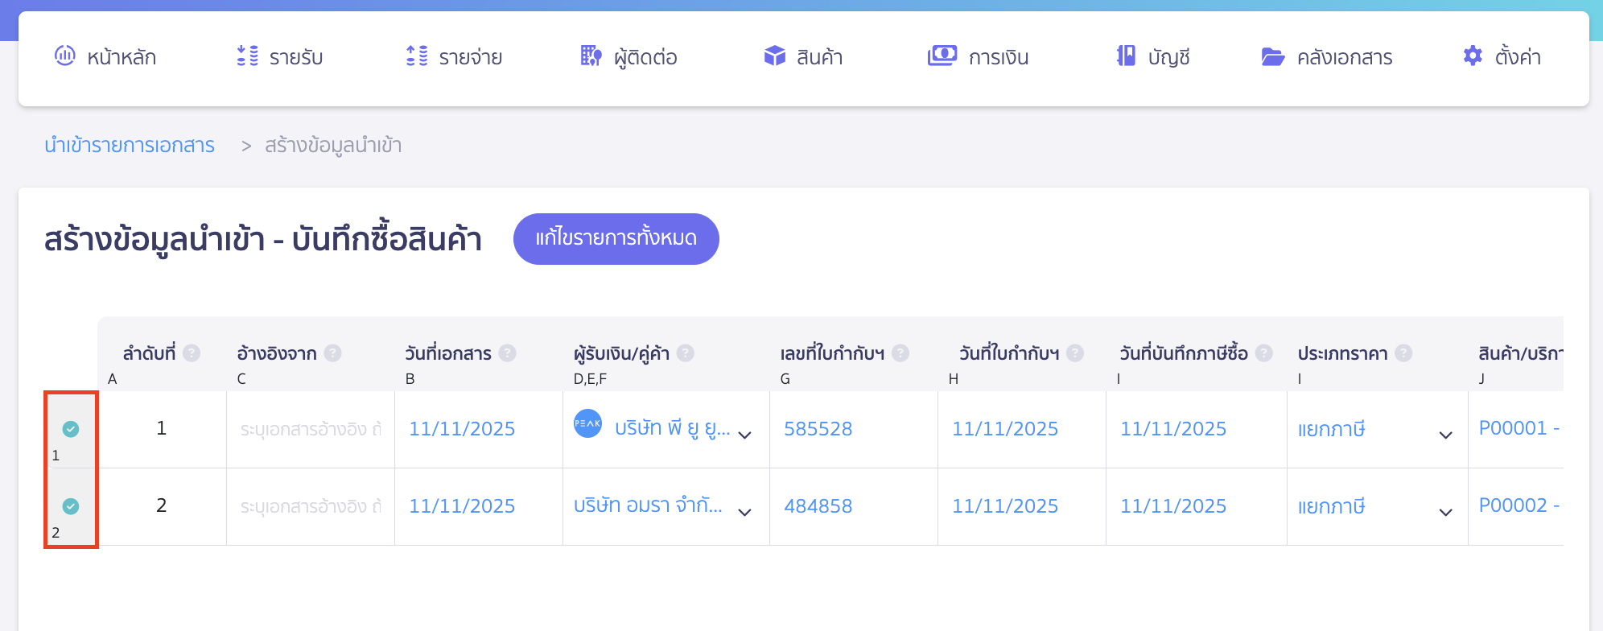Click the แก้ไขรายการทั้งหมด button
This screenshot has width=1603, height=631.
[616, 239]
